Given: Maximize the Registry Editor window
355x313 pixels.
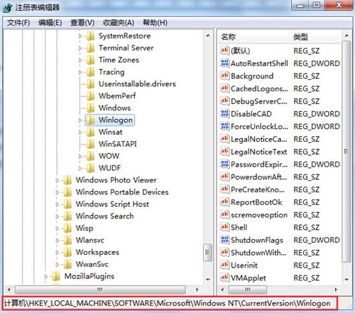Looking at the screenshot, I should pos(316,5).
